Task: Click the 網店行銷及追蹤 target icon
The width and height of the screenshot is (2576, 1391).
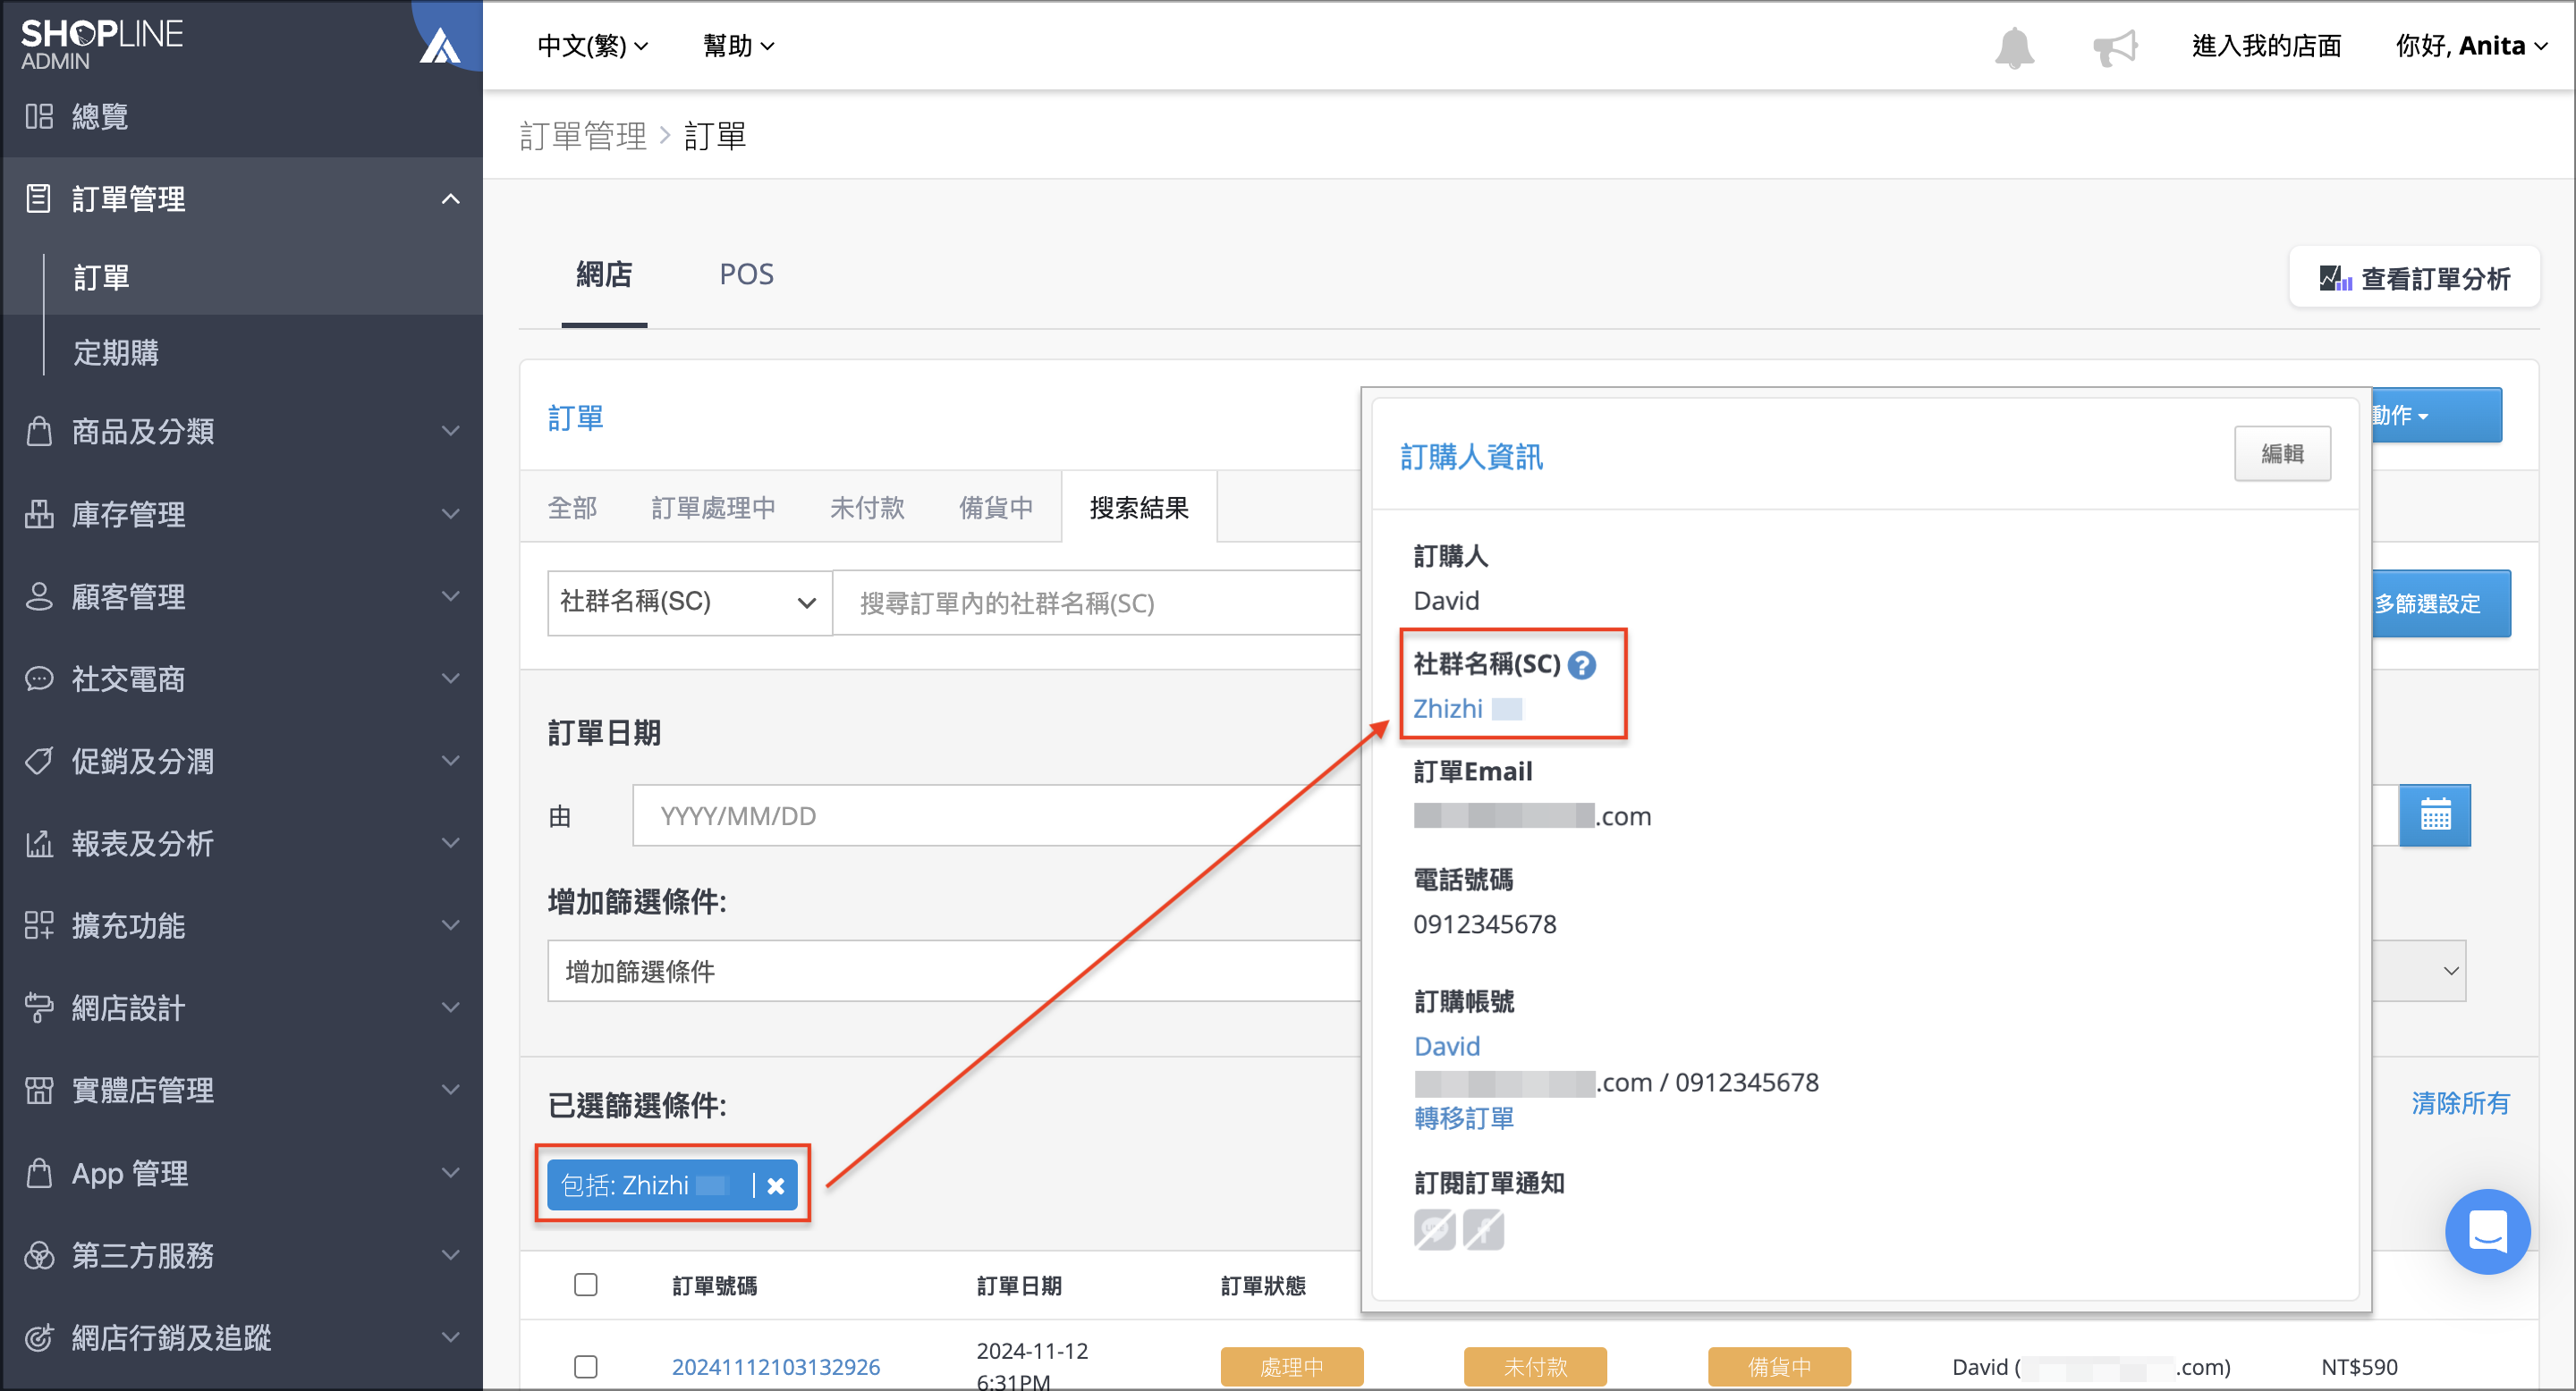Action: 39,1337
